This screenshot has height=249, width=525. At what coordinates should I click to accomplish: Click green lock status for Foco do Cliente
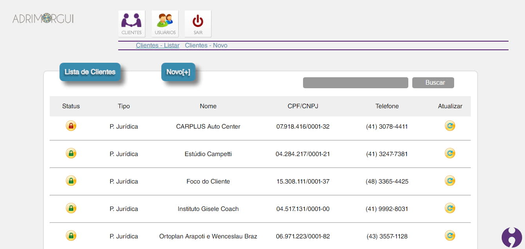pyautogui.click(x=71, y=181)
